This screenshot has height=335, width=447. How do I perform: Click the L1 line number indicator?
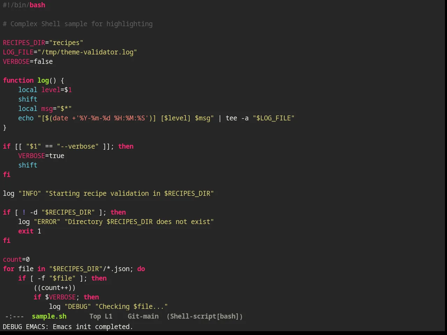point(109,316)
